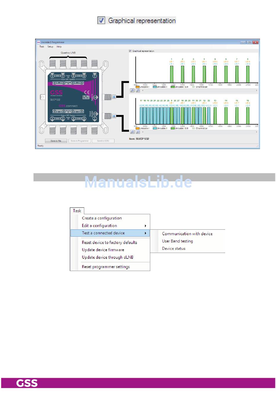Select the green bar of channel 1 in the upper chart
276x395 pixels.
point(171,74)
